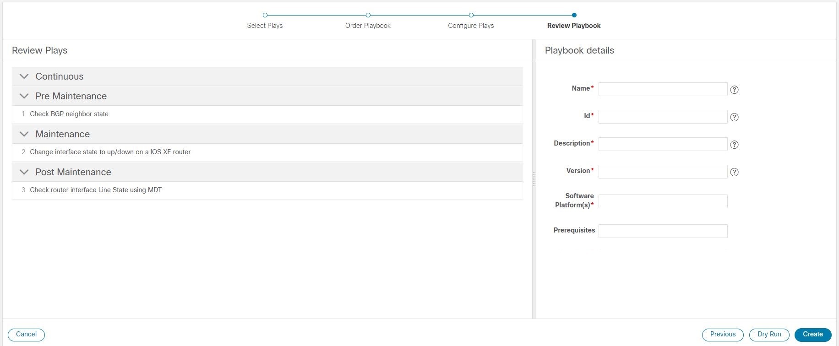Screen dimensions: 839x346
Task: Click the Cancel button
Action: (26, 335)
